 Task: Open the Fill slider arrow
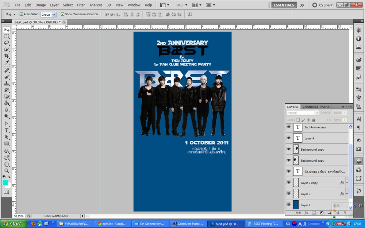click(345, 120)
